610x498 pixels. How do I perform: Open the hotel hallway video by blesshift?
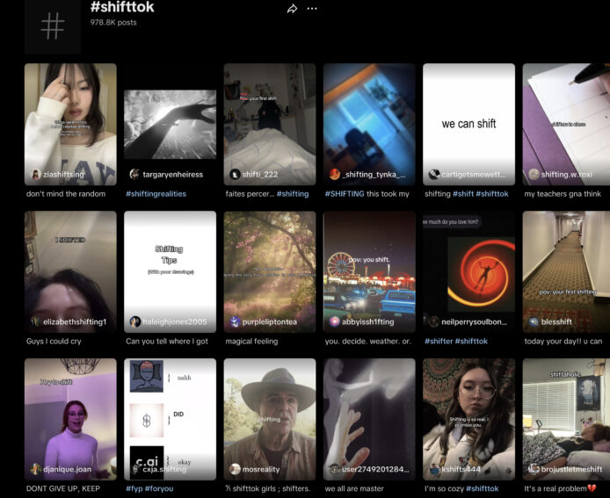567,263
